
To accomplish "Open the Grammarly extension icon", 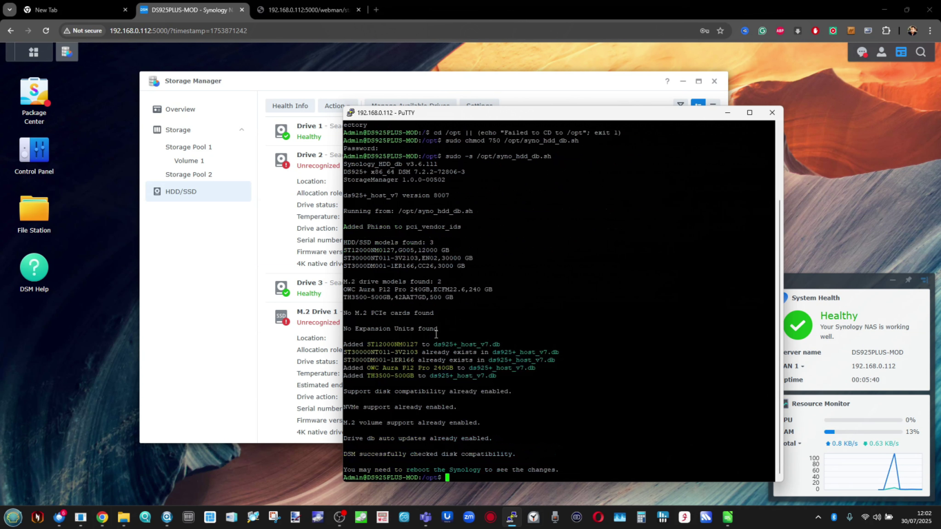I will click(x=762, y=30).
